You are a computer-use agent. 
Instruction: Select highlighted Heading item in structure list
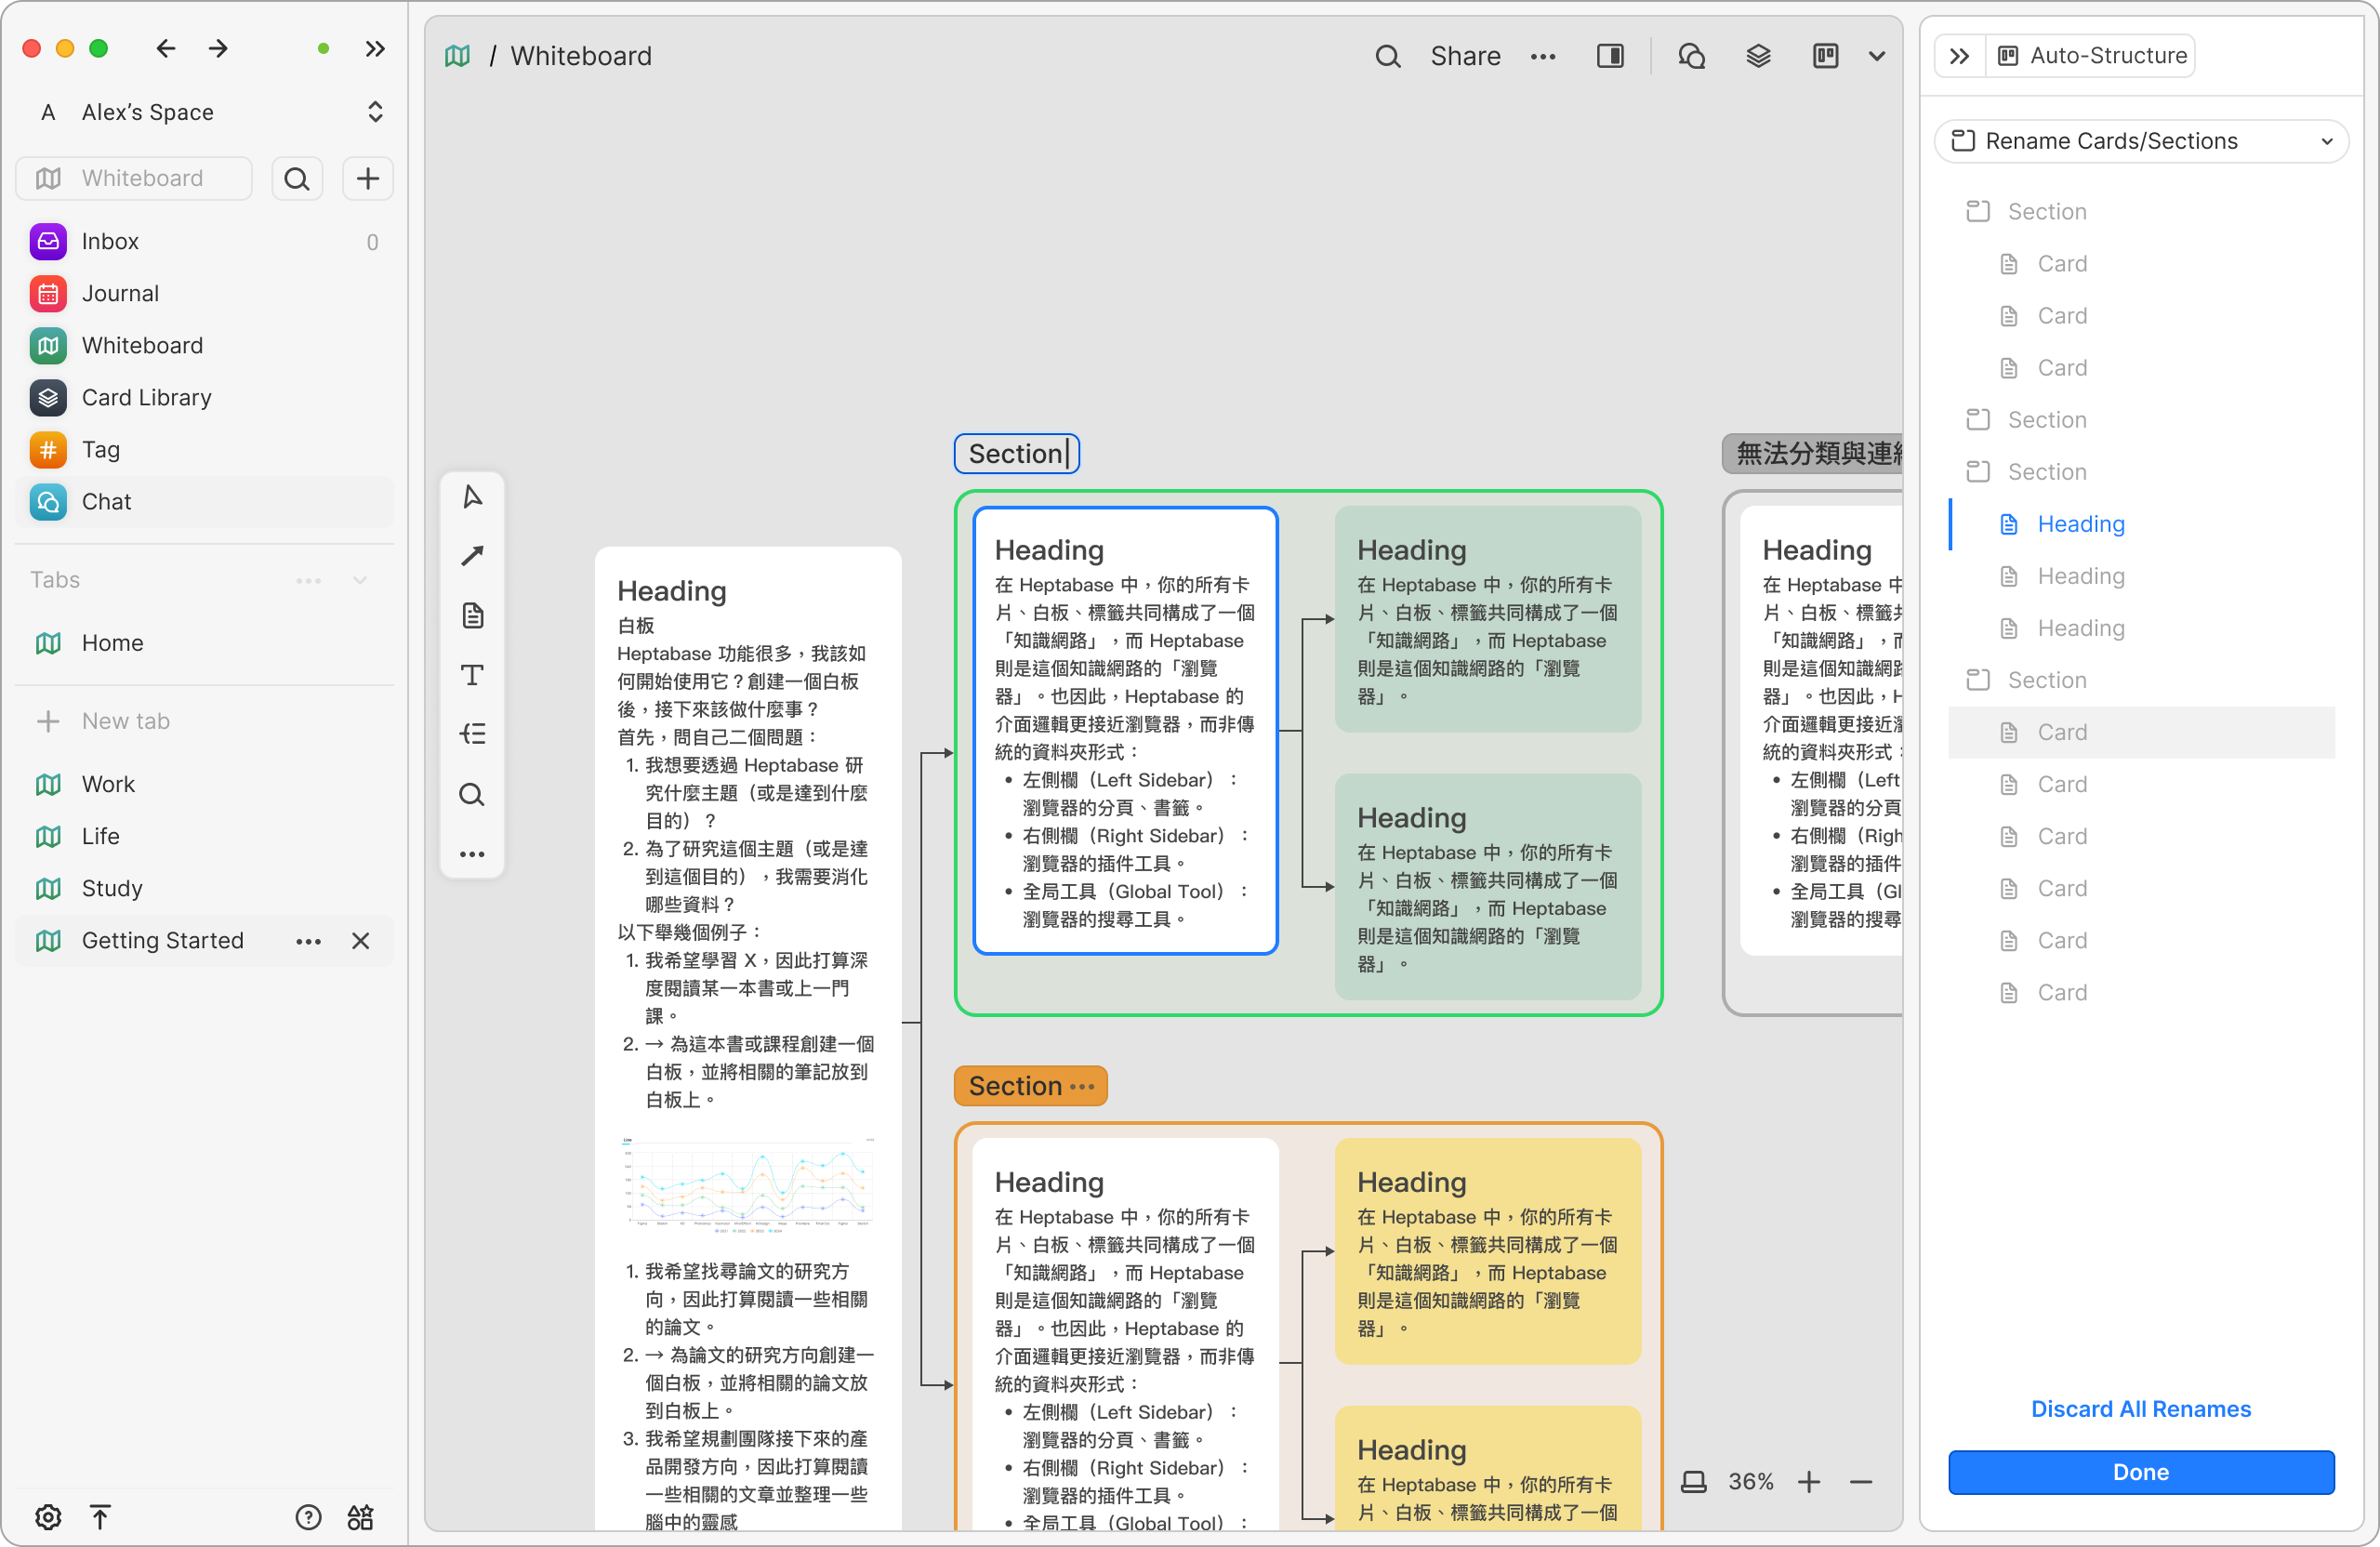pyautogui.click(x=2081, y=524)
